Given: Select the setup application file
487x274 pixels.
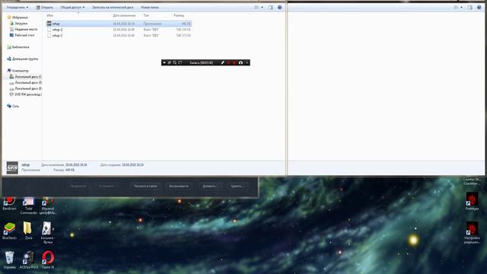Looking at the screenshot, I should coord(119,24).
